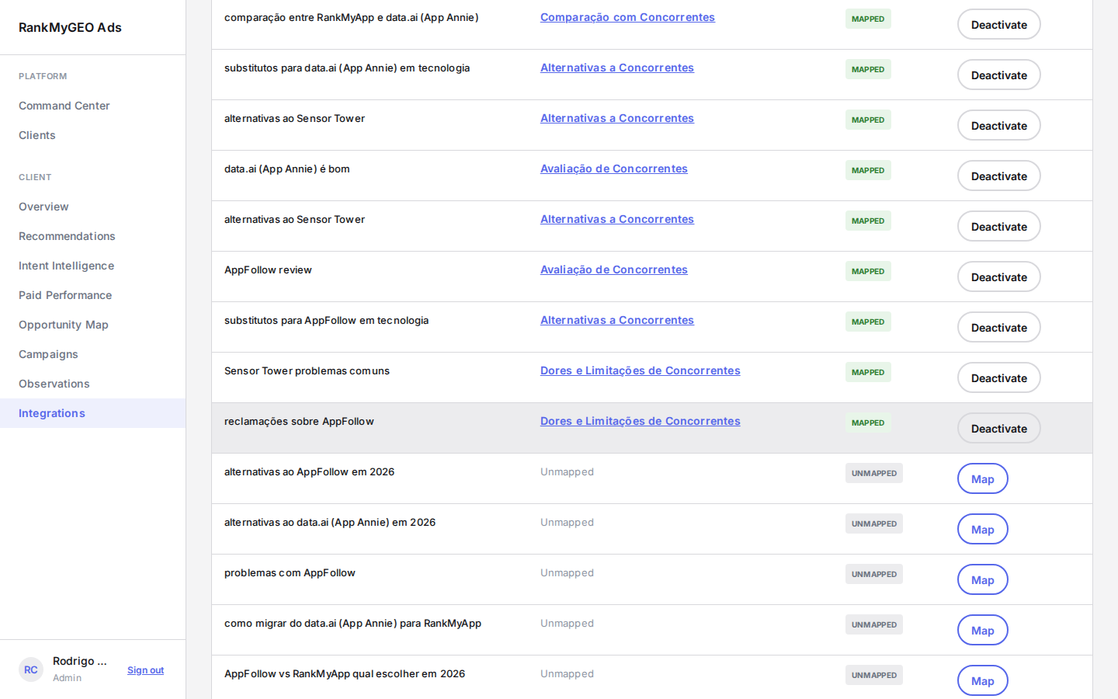
Task: Deactivate the 'AppFollow review' mapping
Action: pyautogui.click(x=998, y=277)
